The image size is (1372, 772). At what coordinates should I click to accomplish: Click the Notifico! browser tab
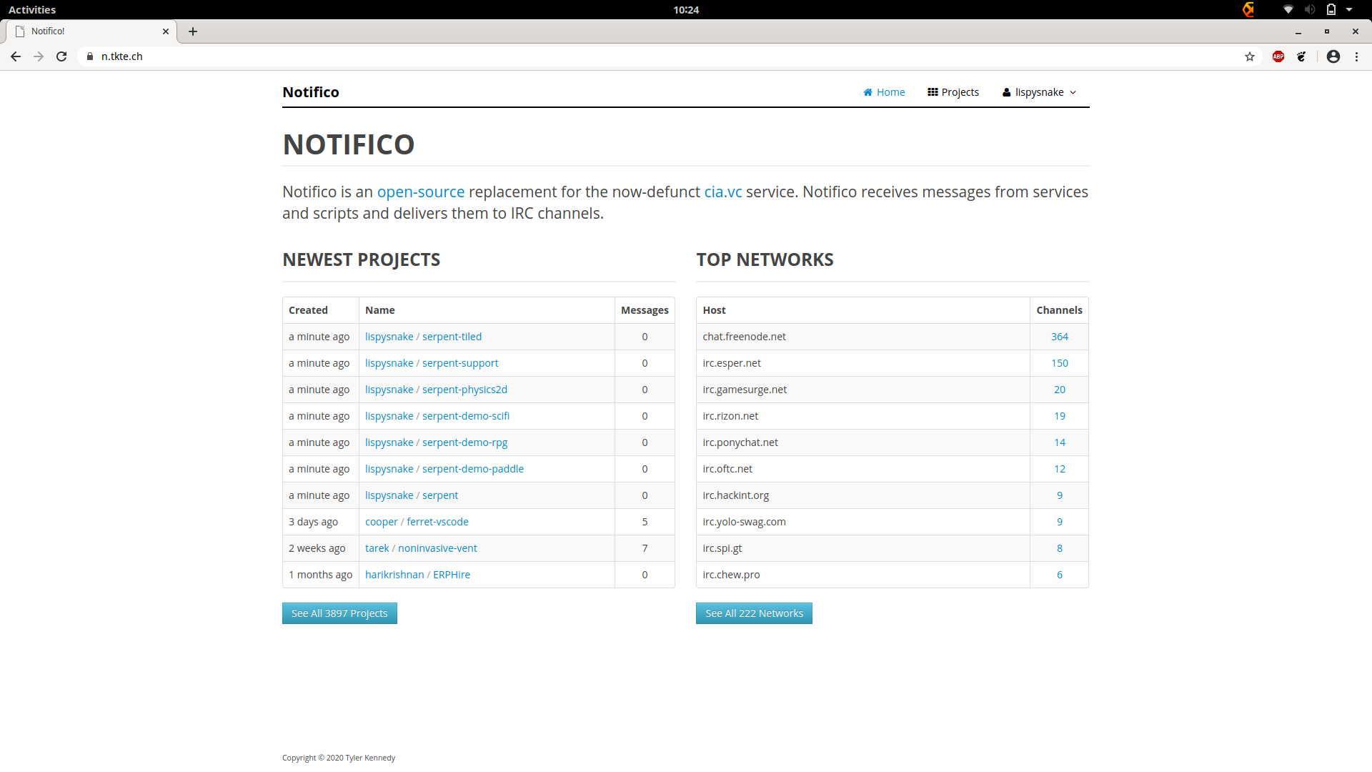(91, 31)
